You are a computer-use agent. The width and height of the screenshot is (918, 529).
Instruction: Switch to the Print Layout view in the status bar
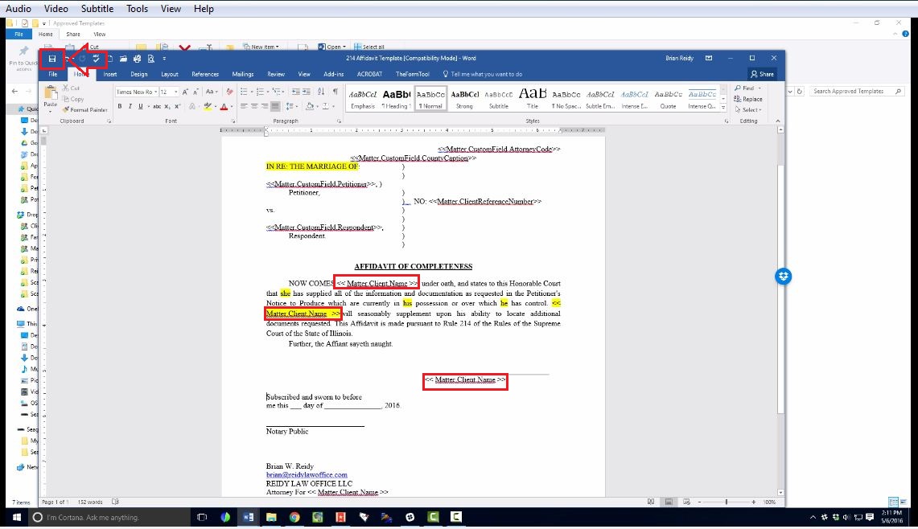pyautogui.click(x=668, y=502)
